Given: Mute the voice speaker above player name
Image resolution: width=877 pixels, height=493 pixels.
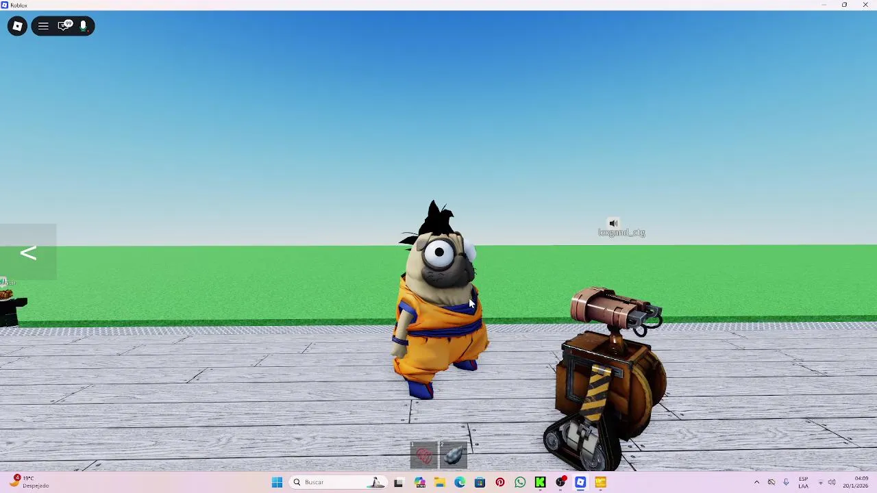Looking at the screenshot, I should pyautogui.click(x=613, y=223).
